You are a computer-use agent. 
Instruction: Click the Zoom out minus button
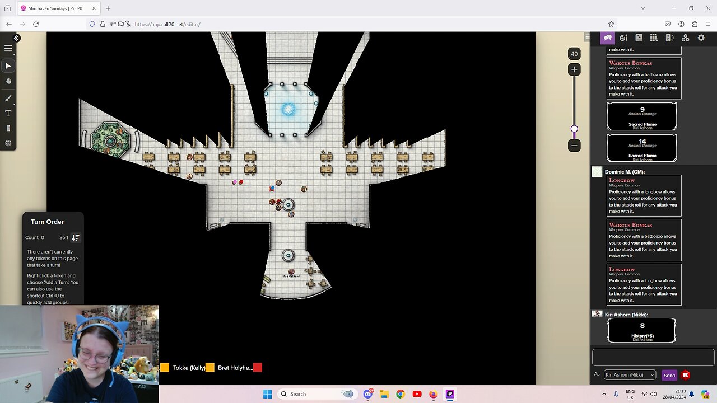574,146
